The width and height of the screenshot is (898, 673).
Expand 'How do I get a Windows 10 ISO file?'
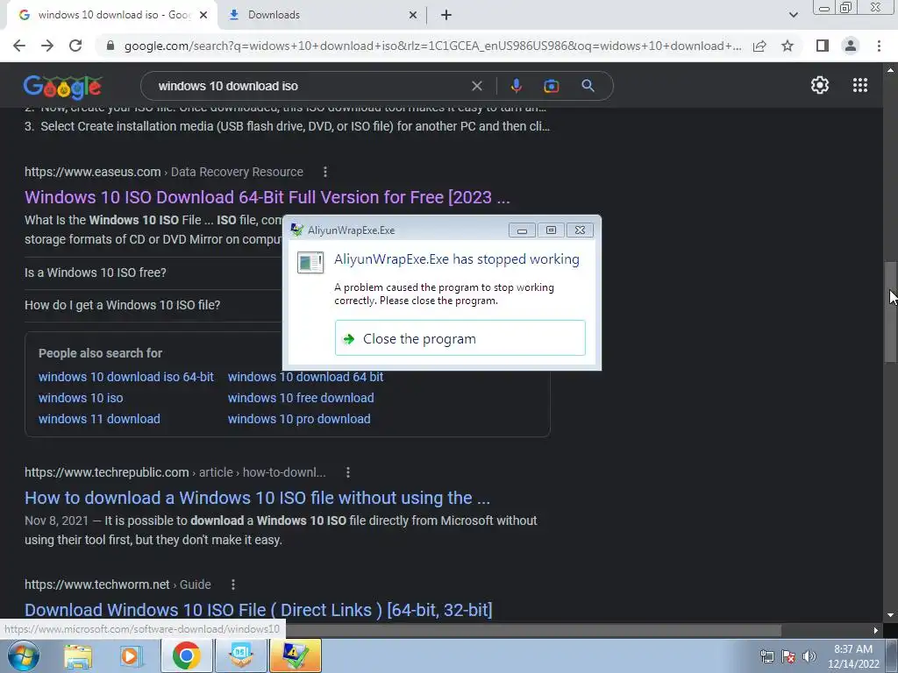122,305
